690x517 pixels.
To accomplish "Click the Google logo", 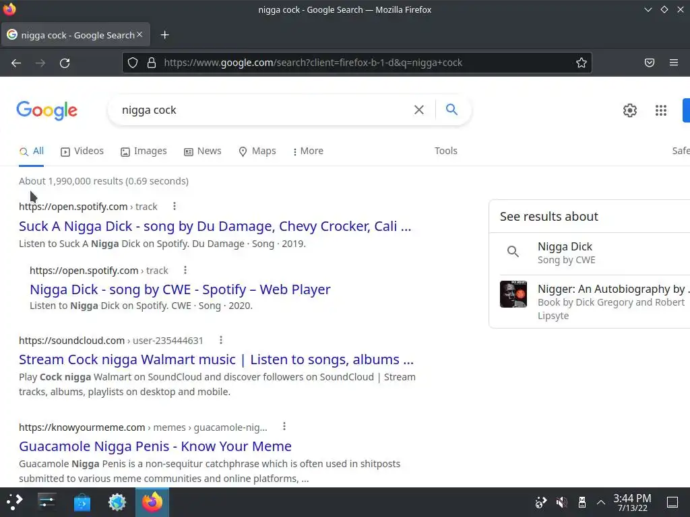I will [47, 110].
